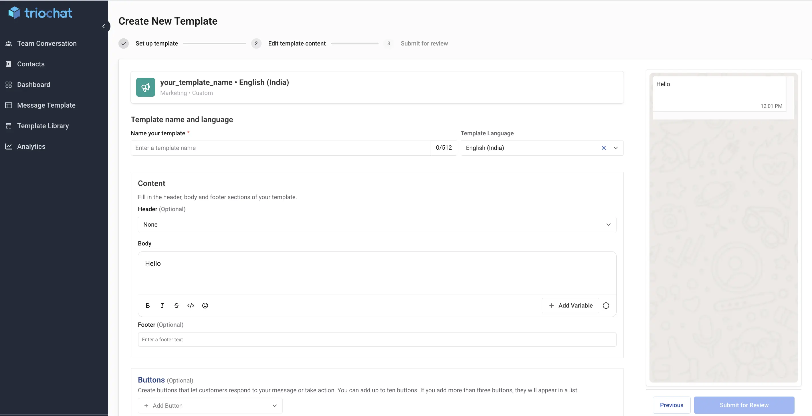Click the code formatting icon
Image resolution: width=812 pixels, height=416 pixels.
[191, 305]
